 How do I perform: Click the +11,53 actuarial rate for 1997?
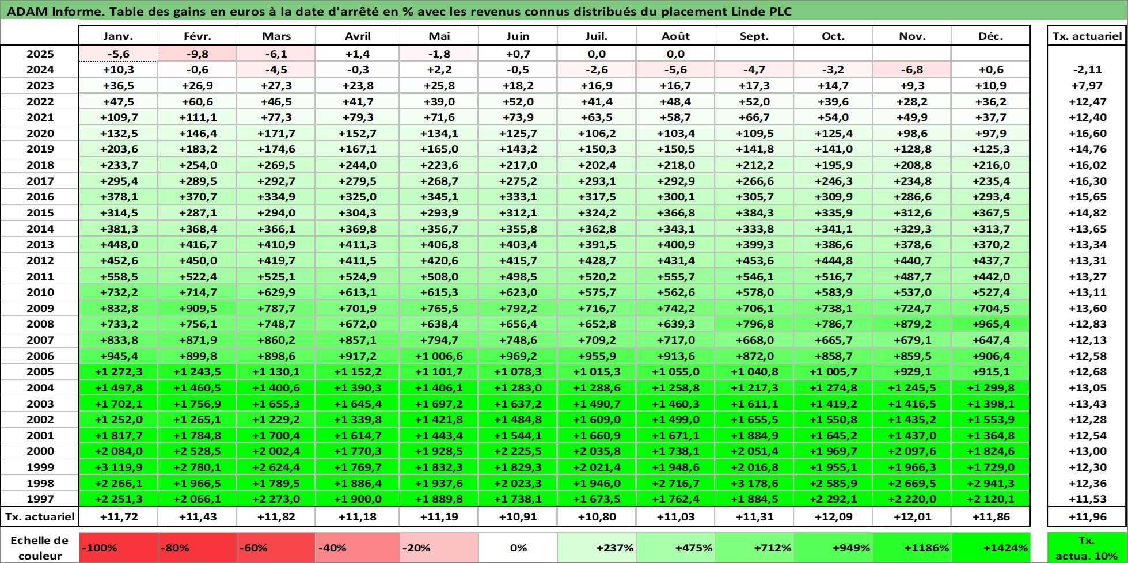(x=1087, y=499)
